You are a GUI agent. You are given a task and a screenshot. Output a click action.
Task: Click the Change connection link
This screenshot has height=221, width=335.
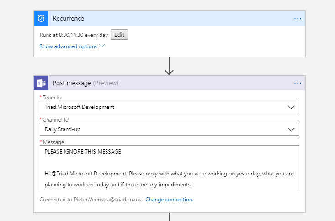point(170,200)
